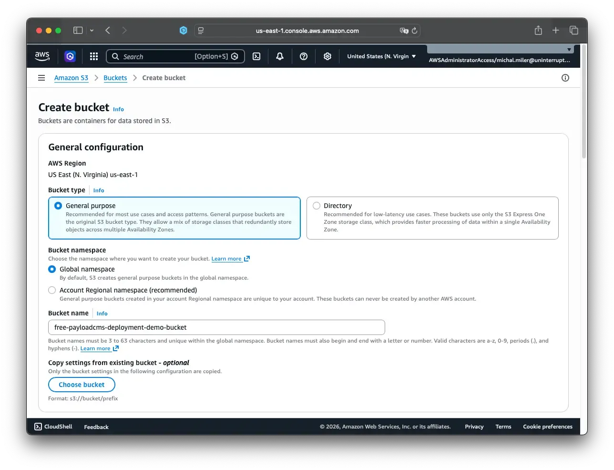The width and height of the screenshot is (614, 470).
Task: Show Safari tab overview
Action: (x=574, y=31)
